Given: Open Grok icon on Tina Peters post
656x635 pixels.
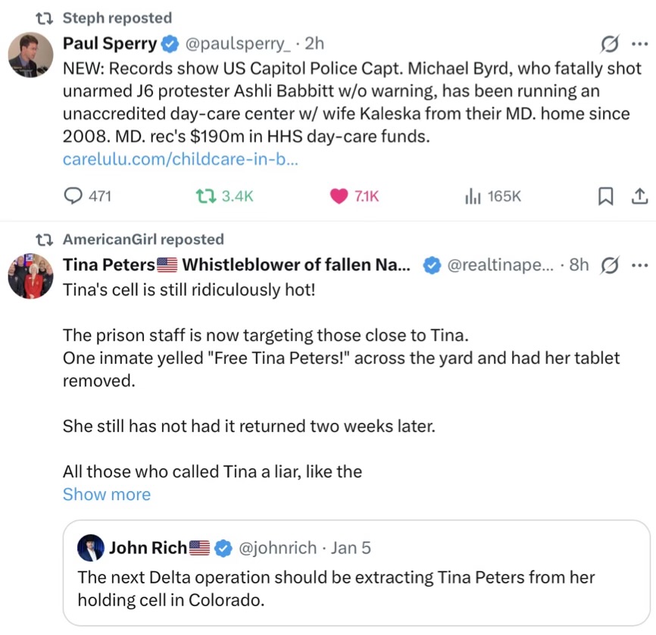Looking at the screenshot, I should (610, 265).
